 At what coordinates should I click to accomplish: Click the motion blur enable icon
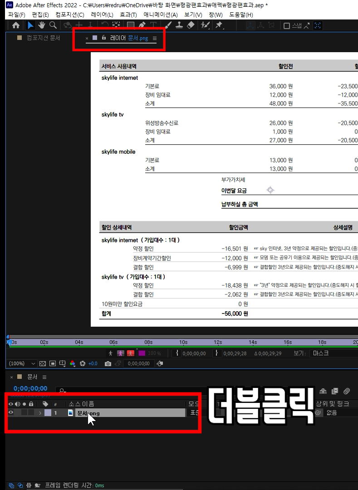coord(347,391)
